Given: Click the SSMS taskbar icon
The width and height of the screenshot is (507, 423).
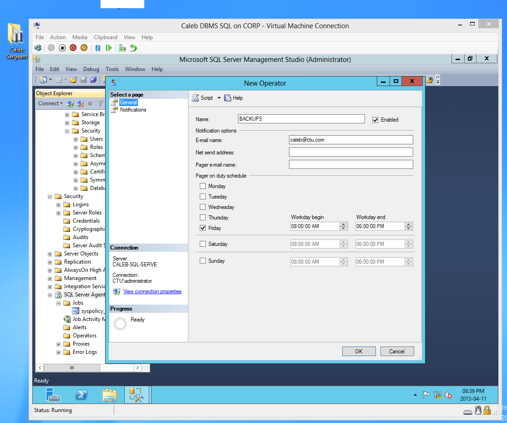Looking at the screenshot, I should [x=137, y=394].
